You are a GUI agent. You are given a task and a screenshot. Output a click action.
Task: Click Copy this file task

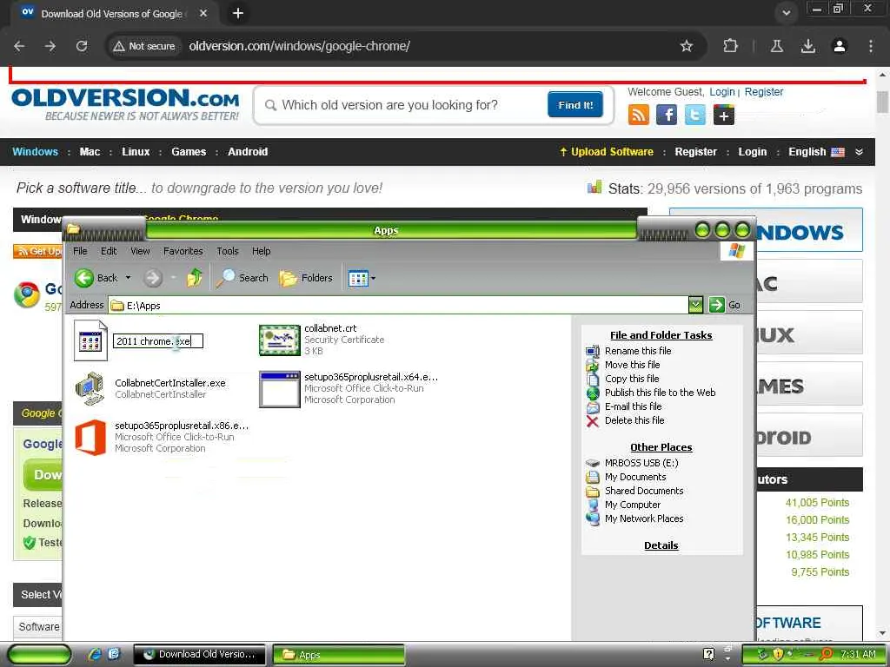(632, 379)
